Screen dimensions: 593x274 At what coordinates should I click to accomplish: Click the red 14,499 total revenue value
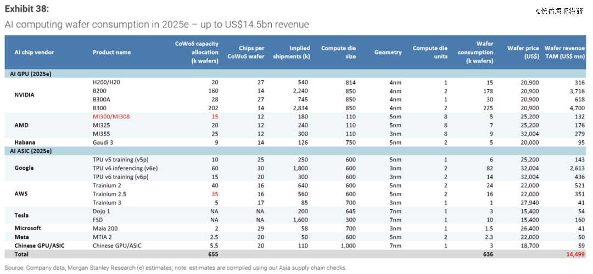(574, 254)
